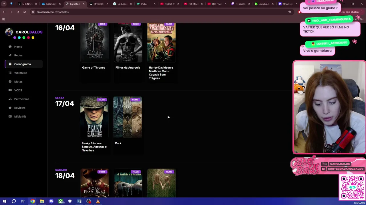Open Windows Security shield on the taskbar
Viewport: 366px width, 205px height.
(70, 201)
